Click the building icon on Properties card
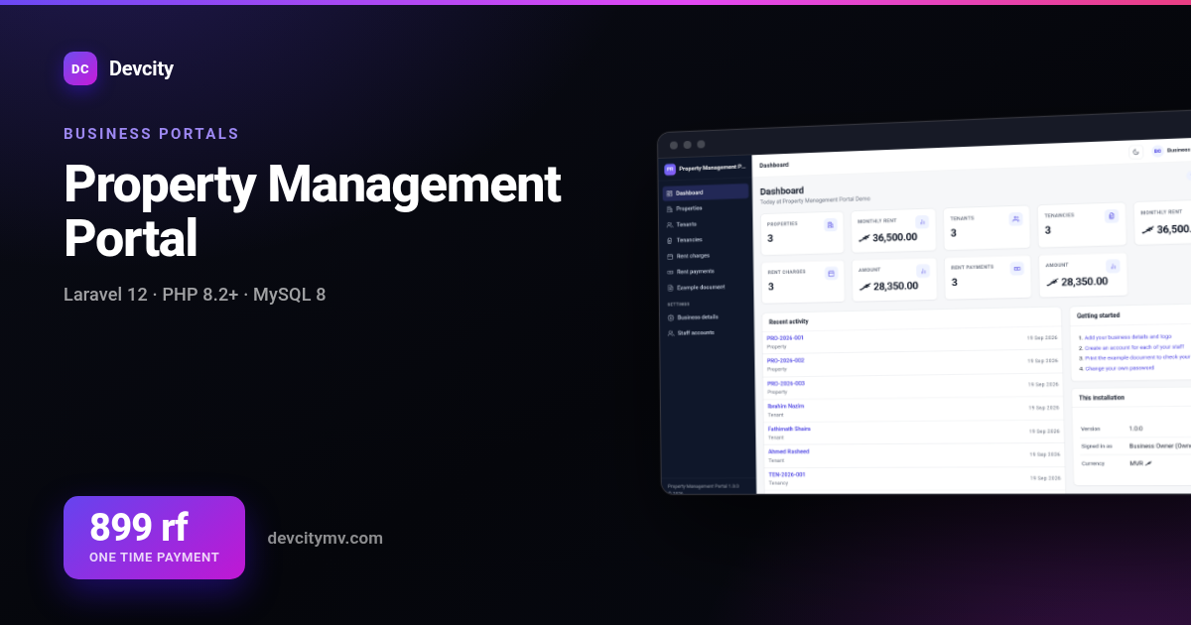 (x=830, y=225)
